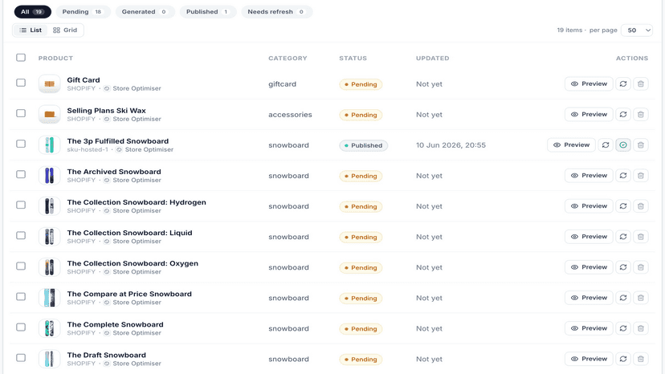The height and width of the screenshot is (374, 665).
Task: Check Collection Snowboard: Liquid checkbox
Action: coord(21,235)
